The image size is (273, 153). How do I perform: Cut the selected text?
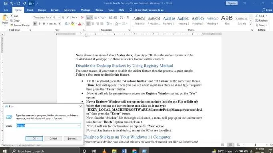pyautogui.click(x=14, y=16)
